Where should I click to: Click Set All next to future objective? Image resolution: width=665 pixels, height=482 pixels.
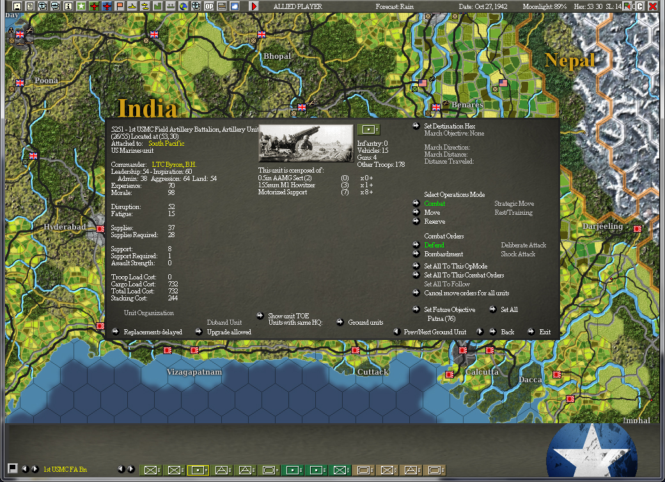(x=509, y=309)
